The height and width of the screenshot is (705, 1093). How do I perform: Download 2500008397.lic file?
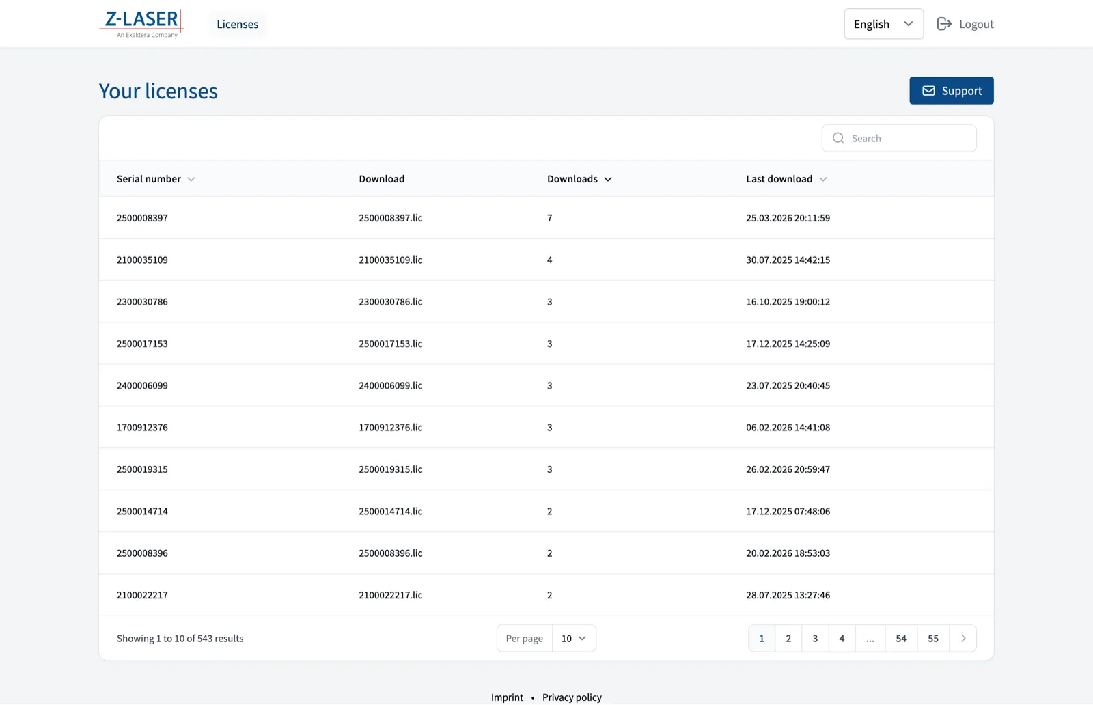(390, 218)
